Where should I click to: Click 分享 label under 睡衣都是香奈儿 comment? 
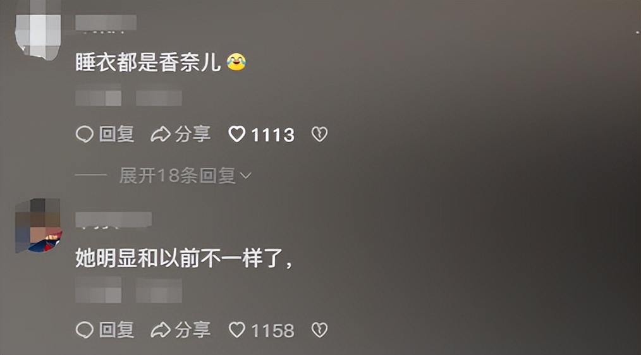point(193,134)
